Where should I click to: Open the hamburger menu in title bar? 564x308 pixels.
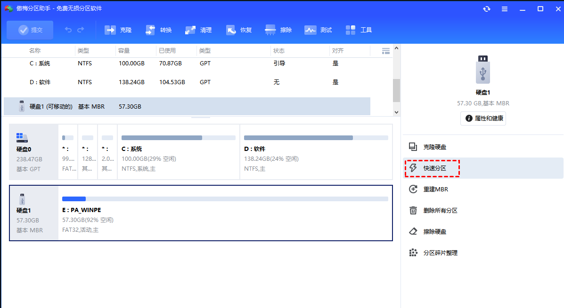pyautogui.click(x=505, y=9)
